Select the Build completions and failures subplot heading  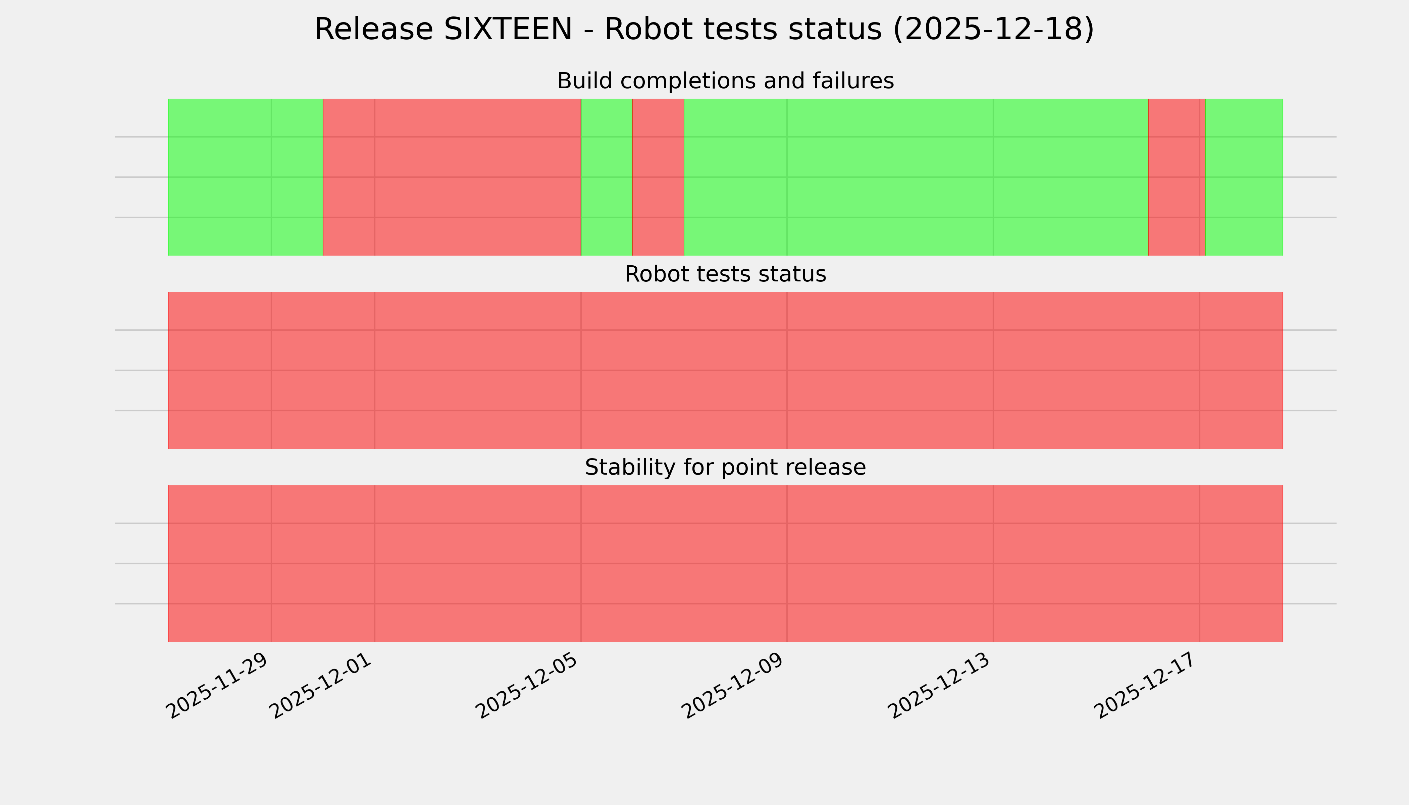[x=725, y=81]
